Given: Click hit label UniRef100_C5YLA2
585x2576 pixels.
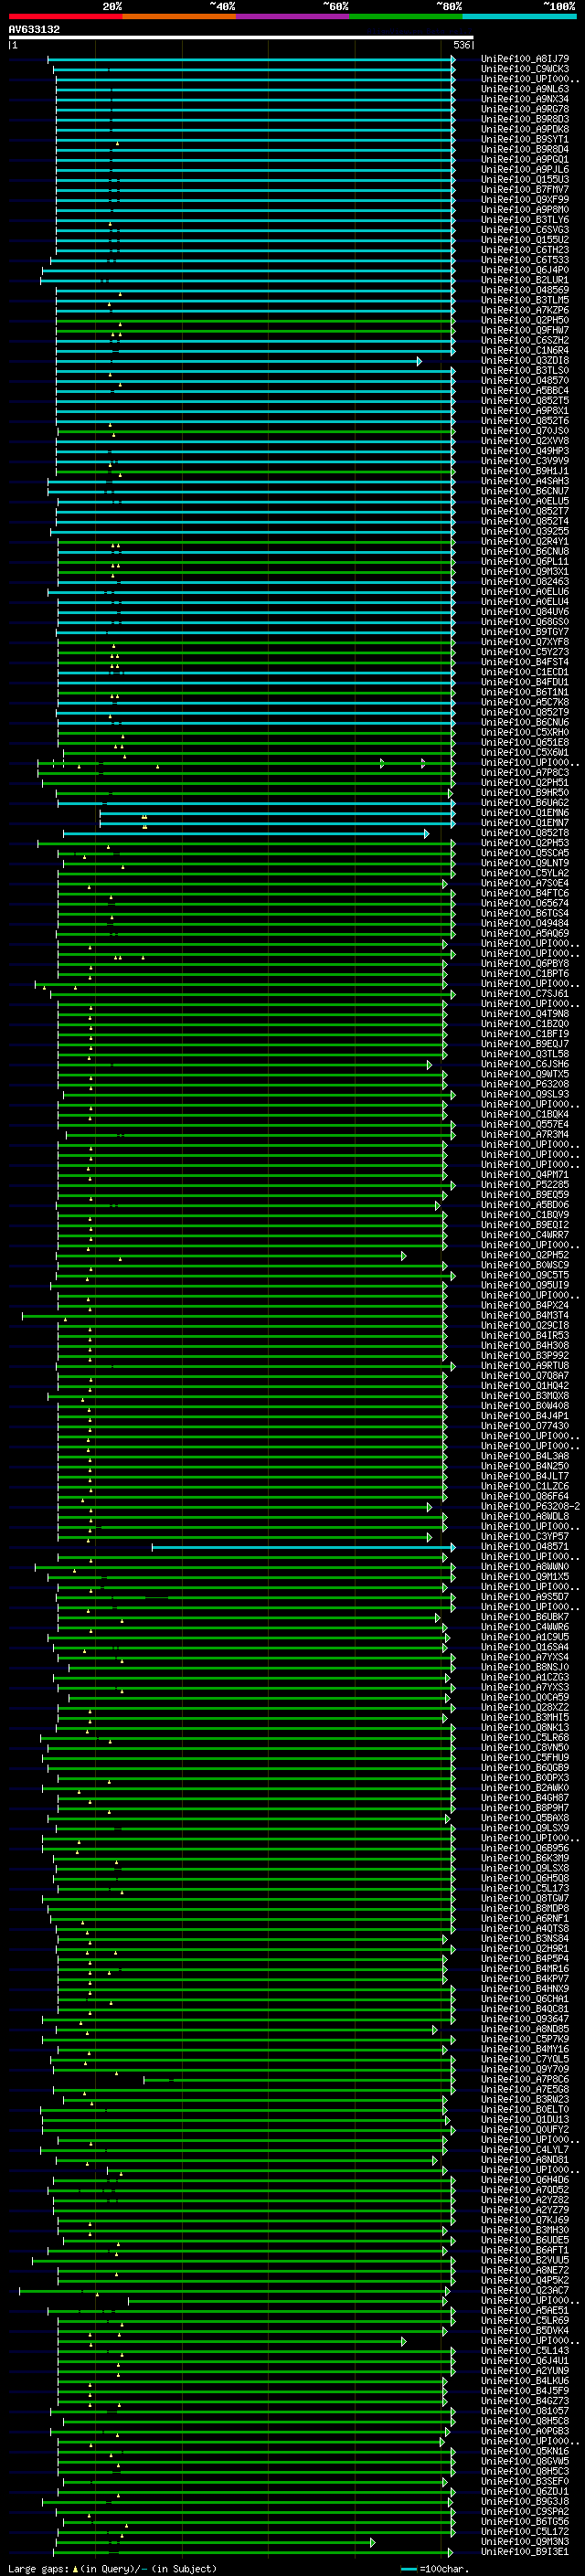Looking at the screenshot, I should (524, 873).
